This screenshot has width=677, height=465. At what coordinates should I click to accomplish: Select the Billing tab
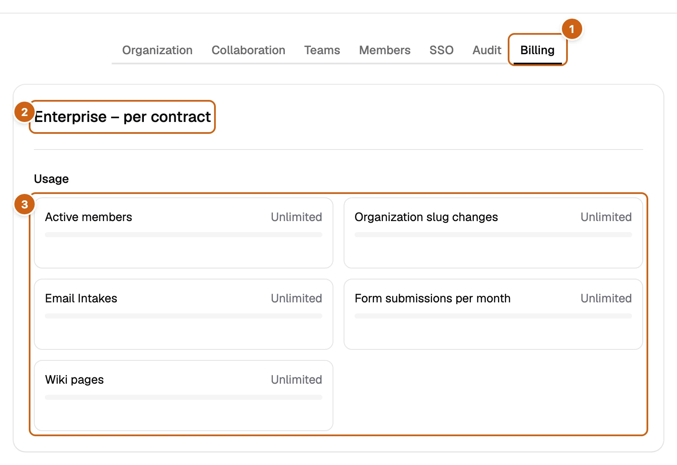(537, 50)
